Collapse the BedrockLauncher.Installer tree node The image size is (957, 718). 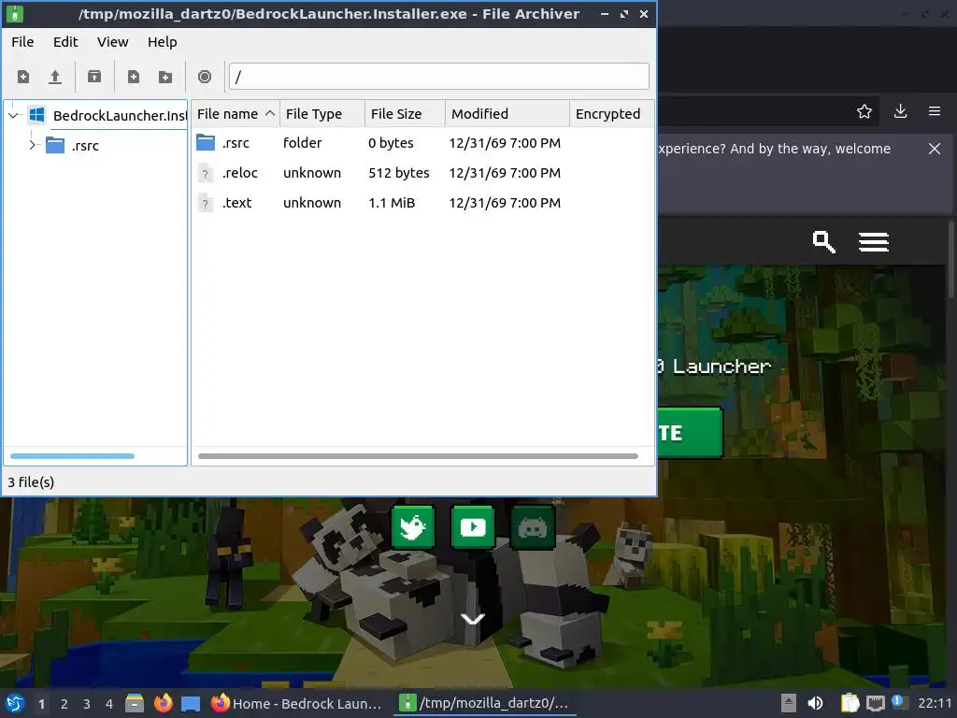click(x=13, y=115)
